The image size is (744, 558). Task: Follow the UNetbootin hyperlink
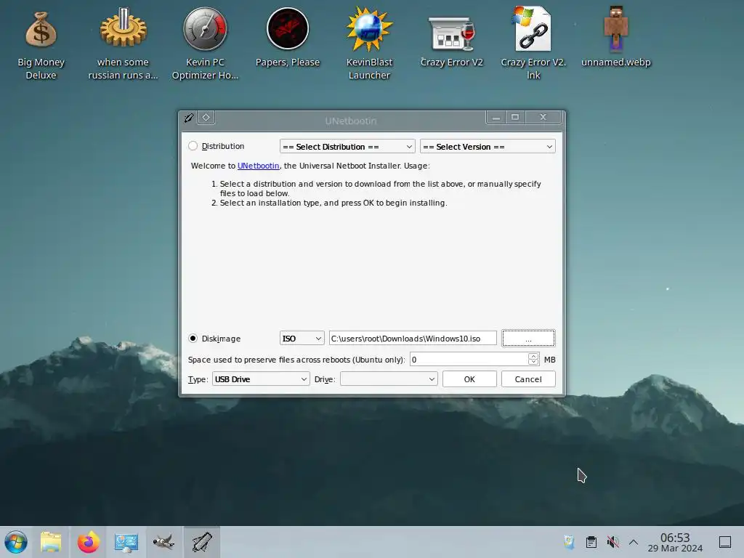click(258, 166)
